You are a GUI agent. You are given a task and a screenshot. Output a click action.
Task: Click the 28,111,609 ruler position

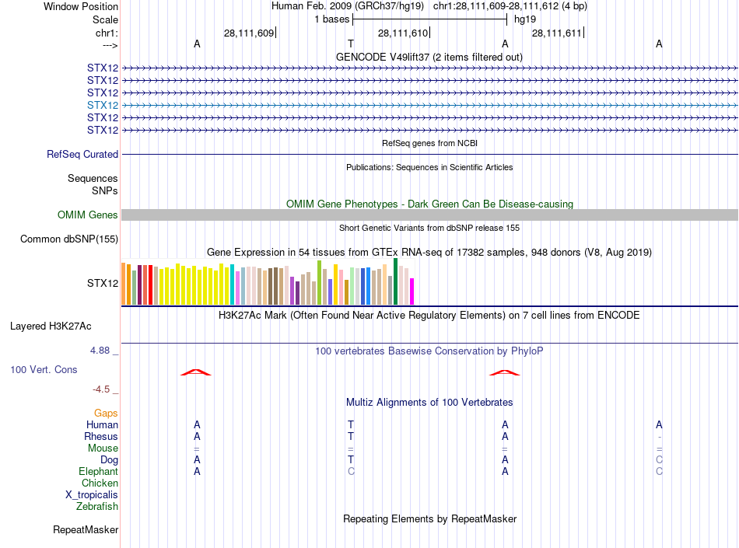[x=249, y=33]
